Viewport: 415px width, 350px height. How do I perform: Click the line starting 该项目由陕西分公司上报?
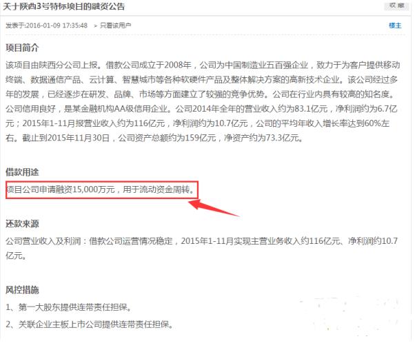(203, 65)
